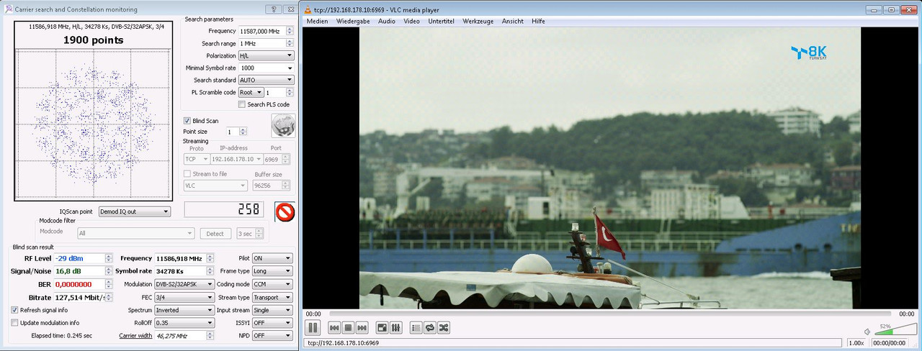Enable VLC shuffle mode

pyautogui.click(x=444, y=328)
